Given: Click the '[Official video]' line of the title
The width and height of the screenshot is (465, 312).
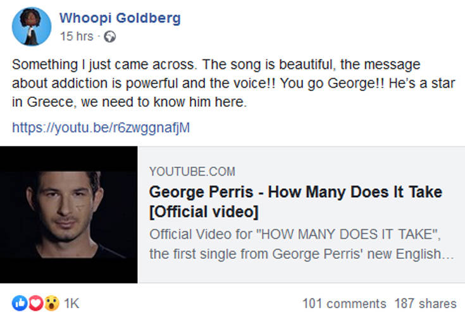Looking at the screenshot, I should click(204, 210).
